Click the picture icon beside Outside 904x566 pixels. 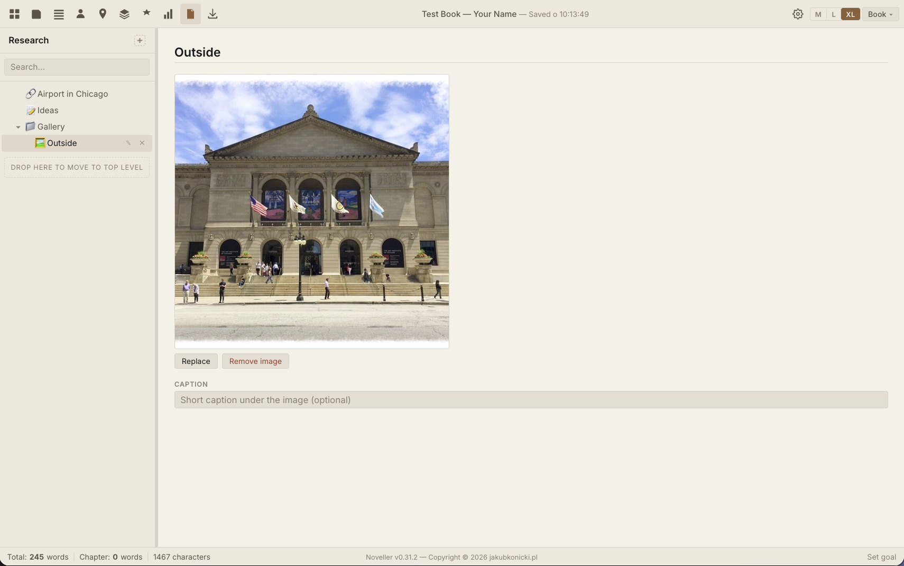coord(40,143)
